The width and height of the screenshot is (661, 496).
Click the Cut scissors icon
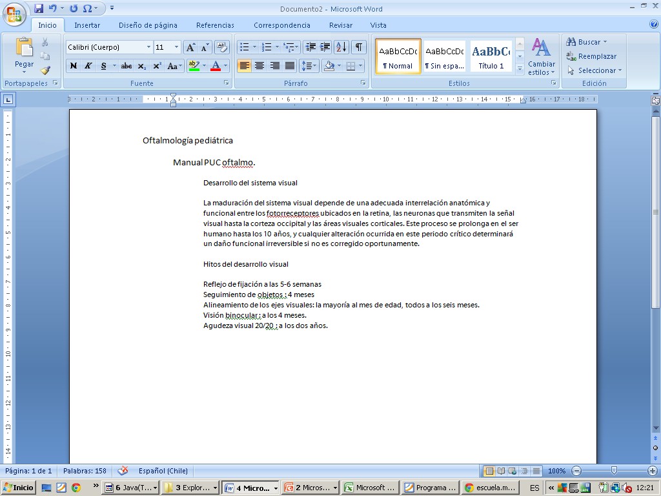click(45, 42)
